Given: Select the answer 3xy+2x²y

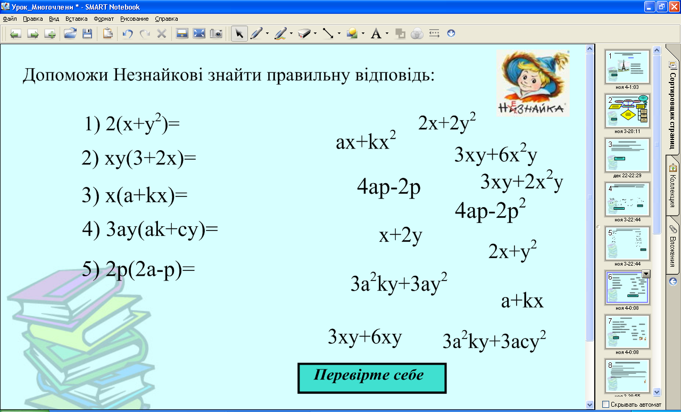Looking at the screenshot, I should 522,182.
